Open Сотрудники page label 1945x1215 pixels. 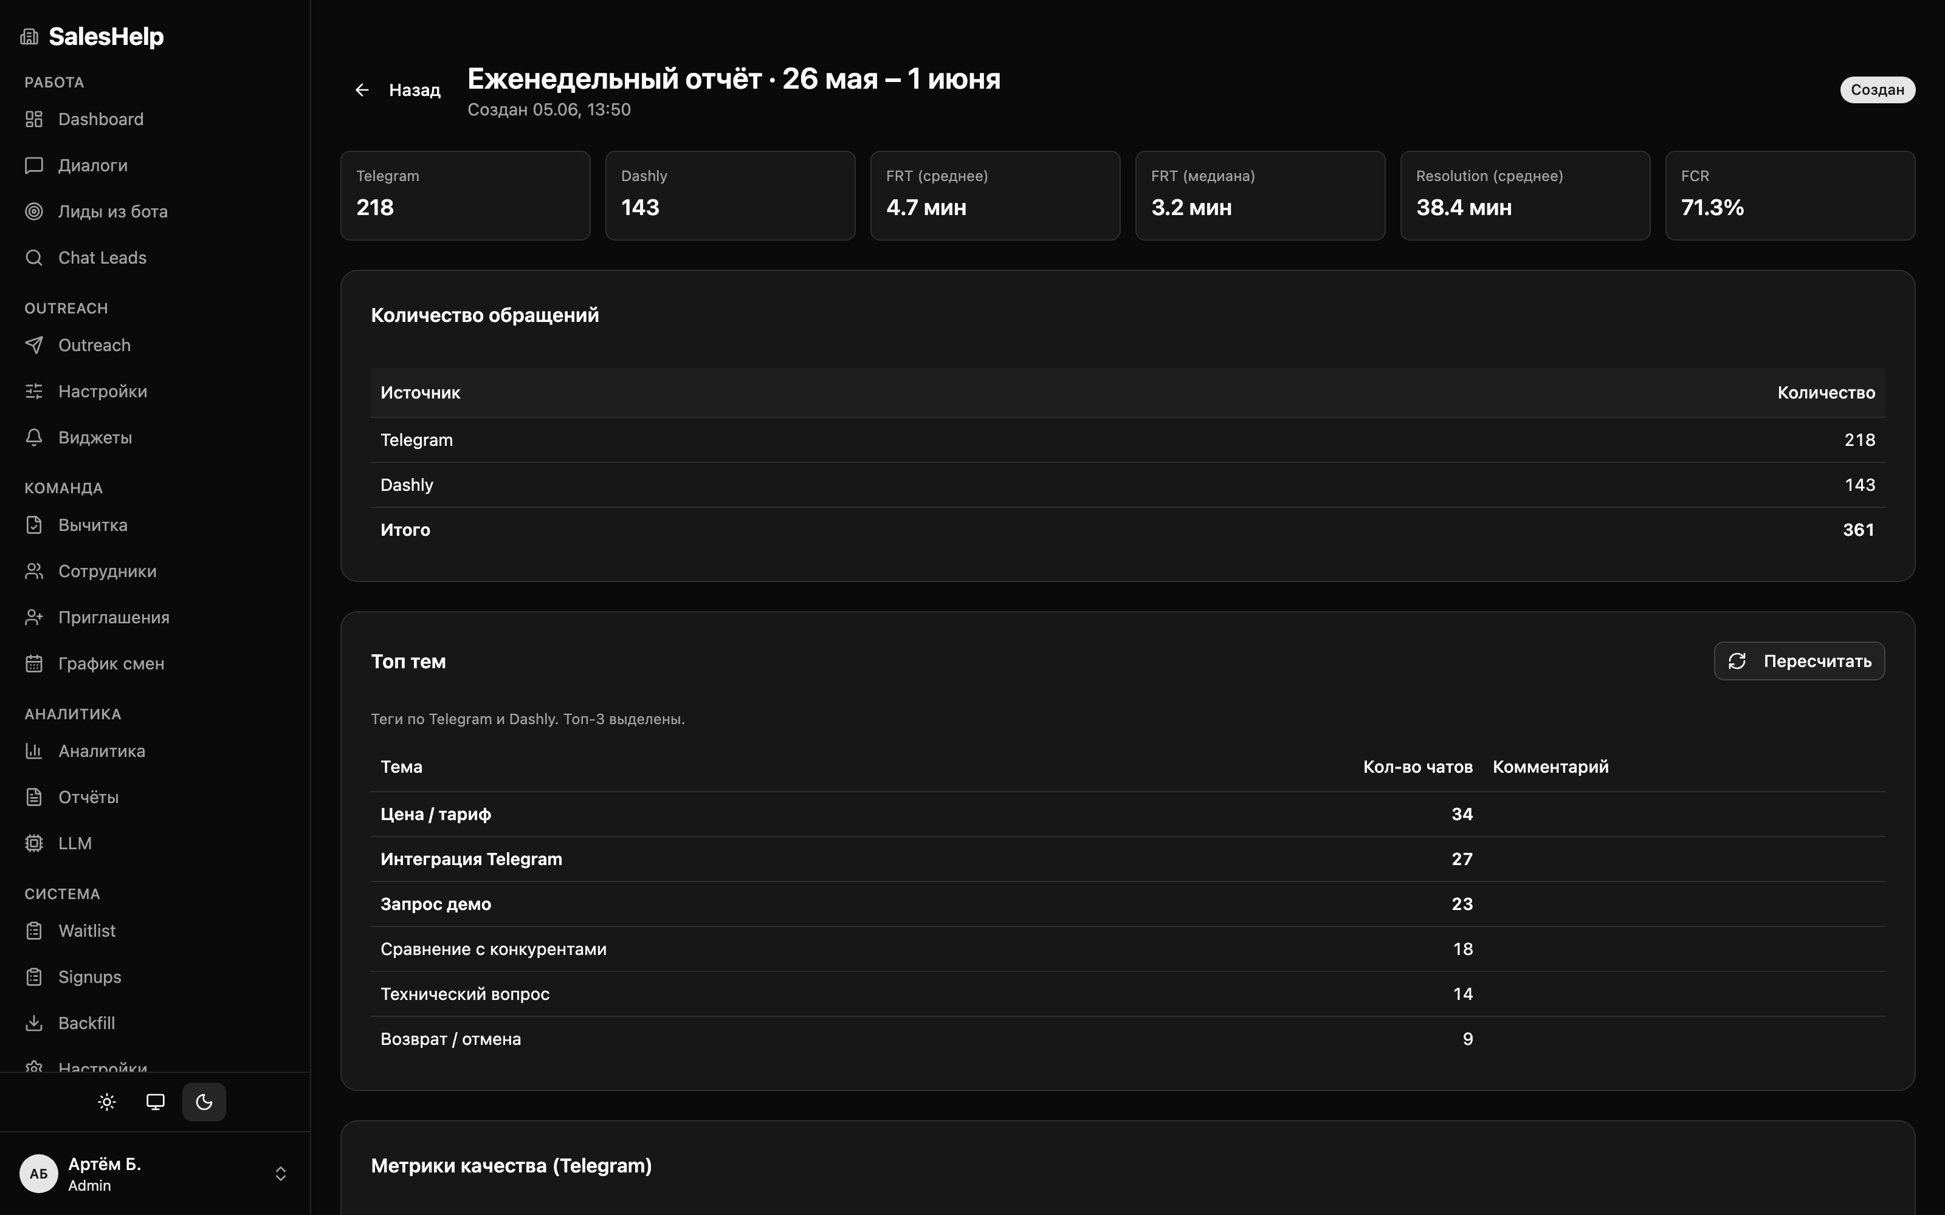coord(108,571)
